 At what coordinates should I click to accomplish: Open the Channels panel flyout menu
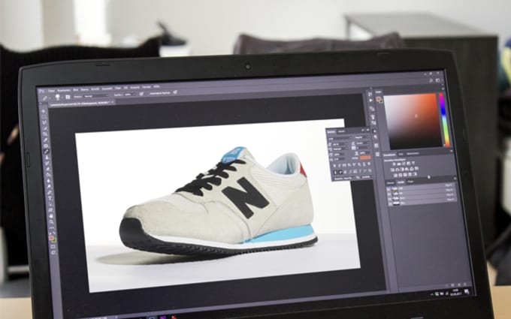coord(455,179)
